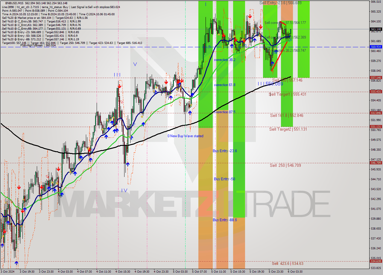This screenshot has width=383, height=275.
Task: Click the 560.934 price tag on axis
Action: pyautogui.click(x=376, y=47)
